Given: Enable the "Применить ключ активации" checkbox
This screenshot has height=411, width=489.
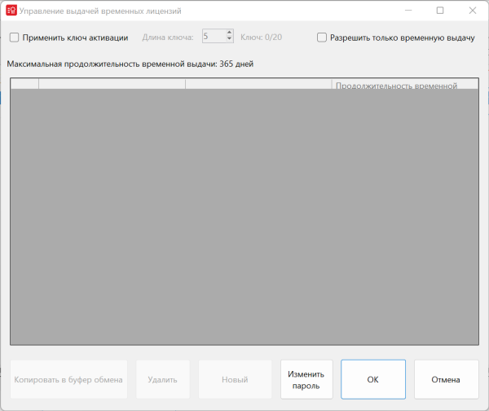Looking at the screenshot, I should tap(15, 38).
